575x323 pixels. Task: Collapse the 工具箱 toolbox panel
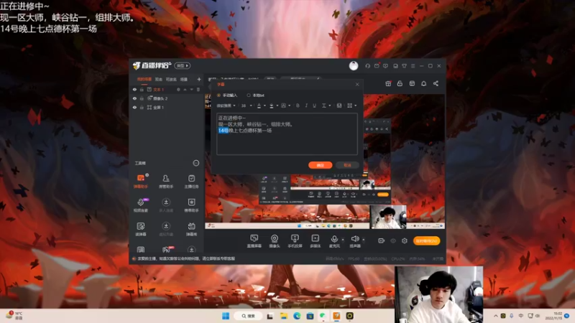click(x=195, y=163)
